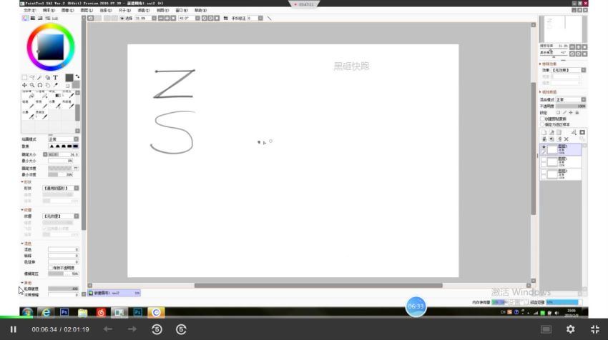Zoom out in the navigator panel
This screenshot has width=608, height=340.
point(572,47)
